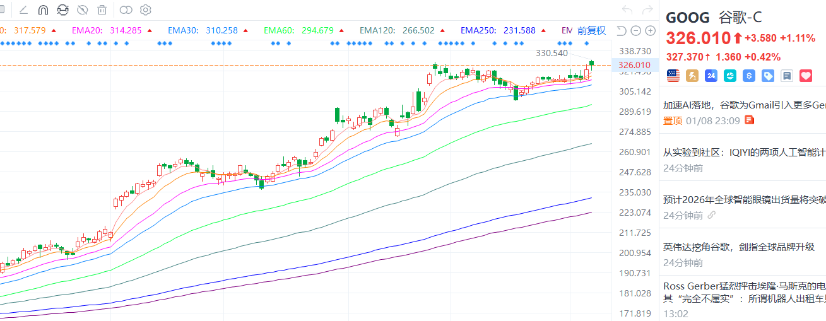
Task: Click the 260.901 price axis label
Action: pyautogui.click(x=635, y=152)
